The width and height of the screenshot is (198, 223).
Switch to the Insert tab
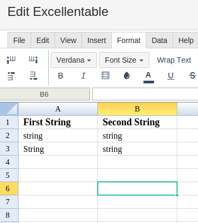(x=96, y=40)
